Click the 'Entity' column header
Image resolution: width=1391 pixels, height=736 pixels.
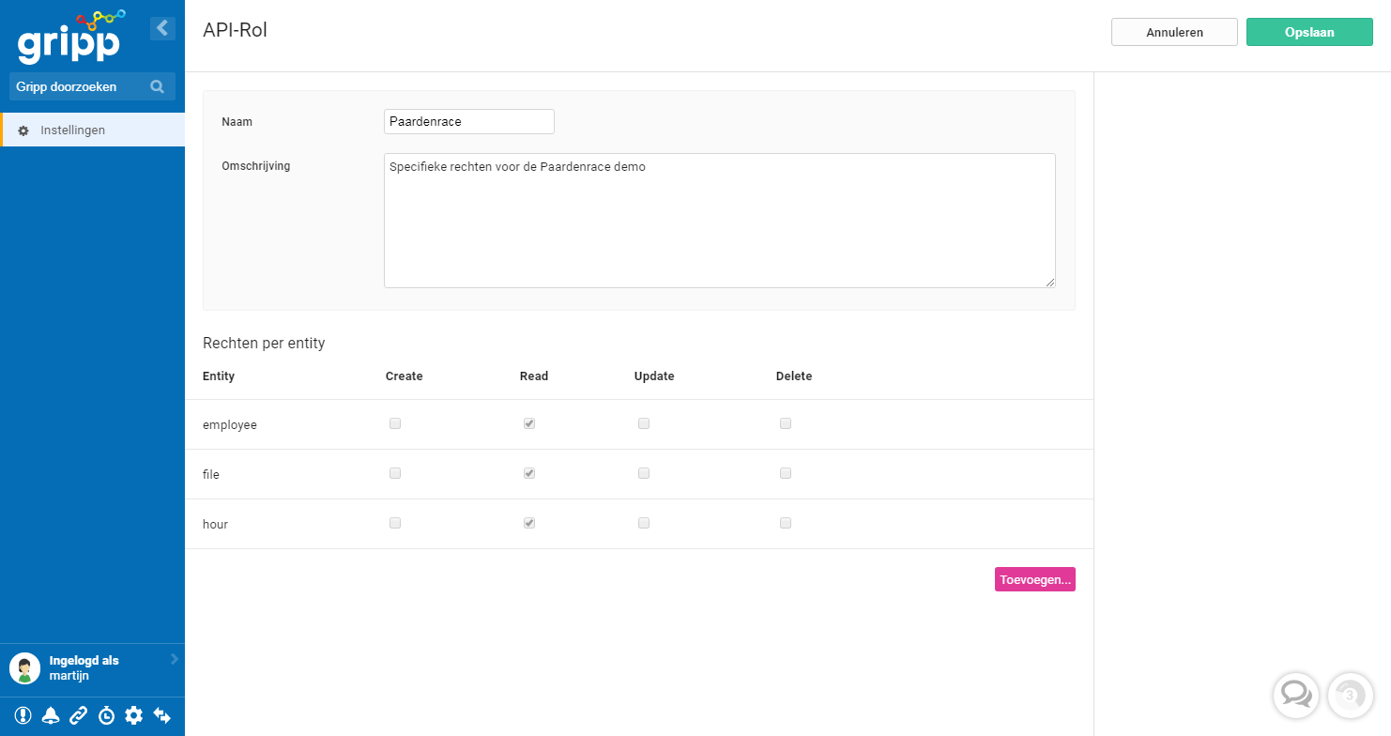(219, 376)
